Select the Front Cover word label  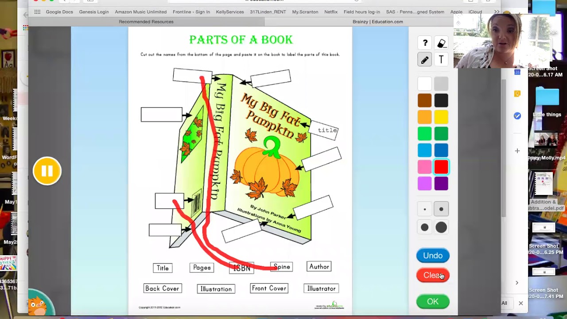point(269,288)
